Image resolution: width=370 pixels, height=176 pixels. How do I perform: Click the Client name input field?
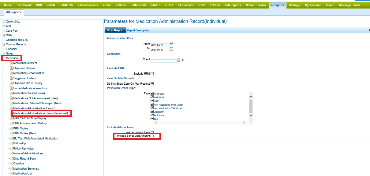163,61
